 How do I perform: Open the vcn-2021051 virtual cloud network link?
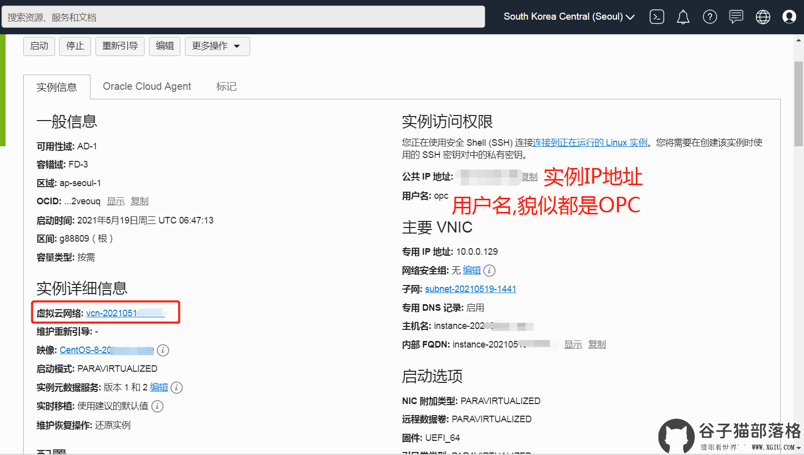point(125,313)
